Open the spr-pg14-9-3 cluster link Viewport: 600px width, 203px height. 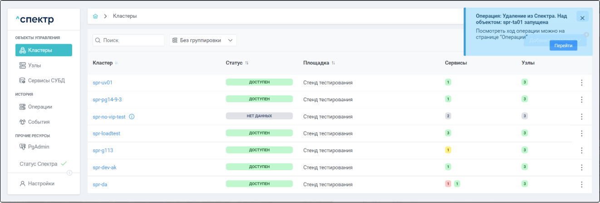[x=107, y=99]
